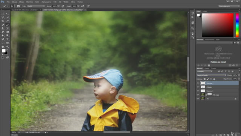Toggle Quick Mask mode
241x136 pixels.
click(3, 57)
